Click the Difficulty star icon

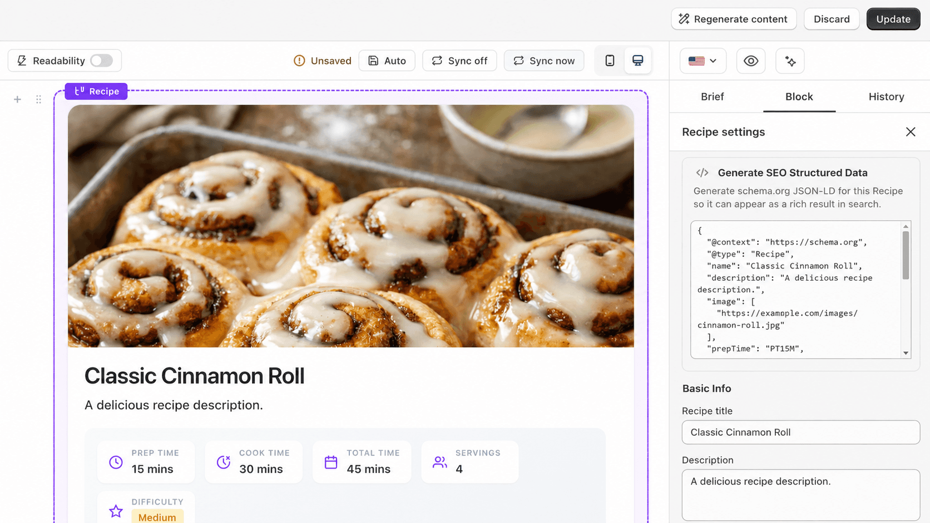tap(116, 511)
